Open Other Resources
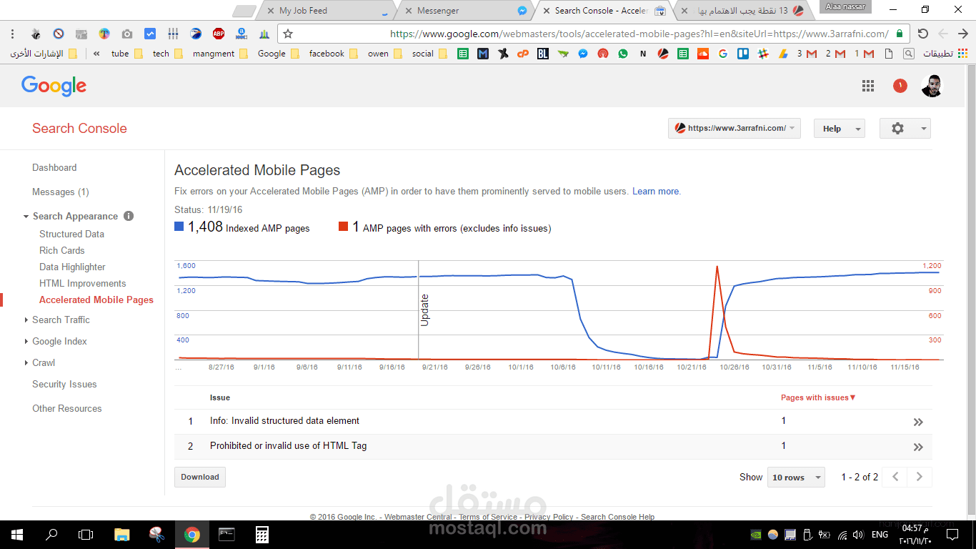 click(x=67, y=408)
